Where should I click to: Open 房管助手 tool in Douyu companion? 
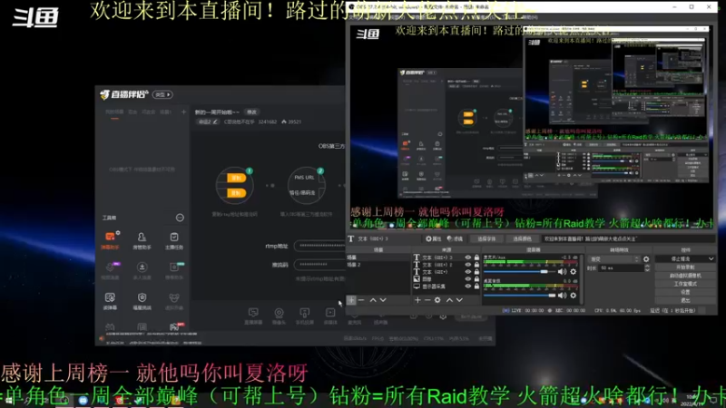click(x=142, y=240)
